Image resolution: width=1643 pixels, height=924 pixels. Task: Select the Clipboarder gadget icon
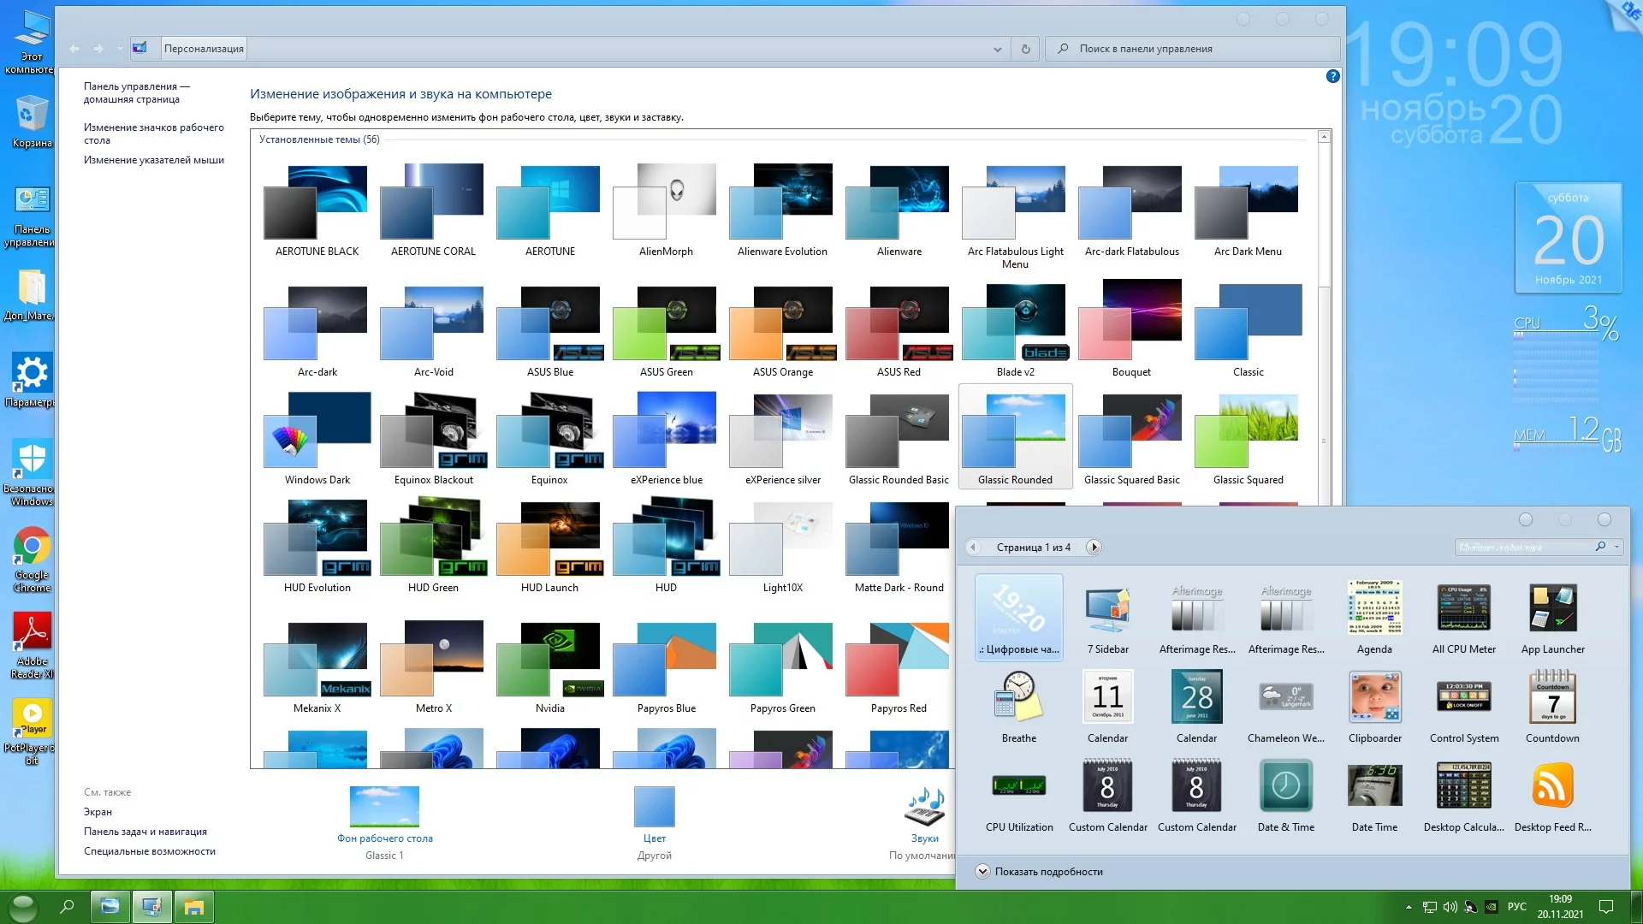pyautogui.click(x=1374, y=698)
